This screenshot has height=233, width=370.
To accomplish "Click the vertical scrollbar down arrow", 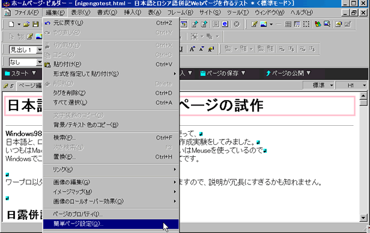I will (363, 217).
